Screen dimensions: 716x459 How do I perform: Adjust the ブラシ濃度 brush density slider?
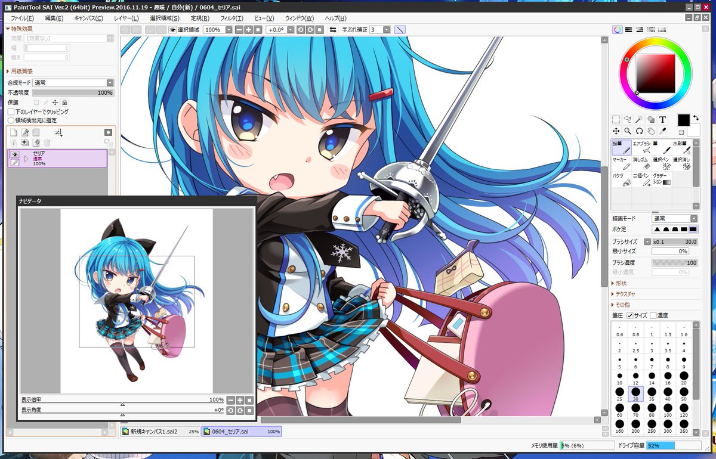click(675, 262)
